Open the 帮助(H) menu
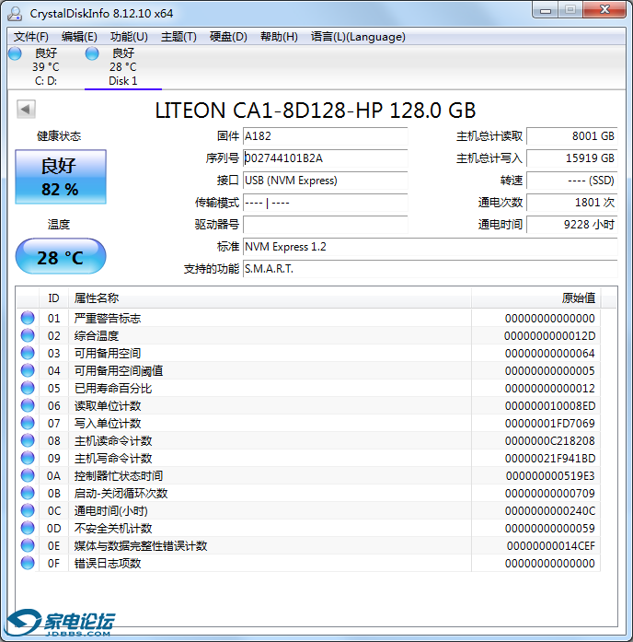The image size is (633, 642). tap(279, 37)
